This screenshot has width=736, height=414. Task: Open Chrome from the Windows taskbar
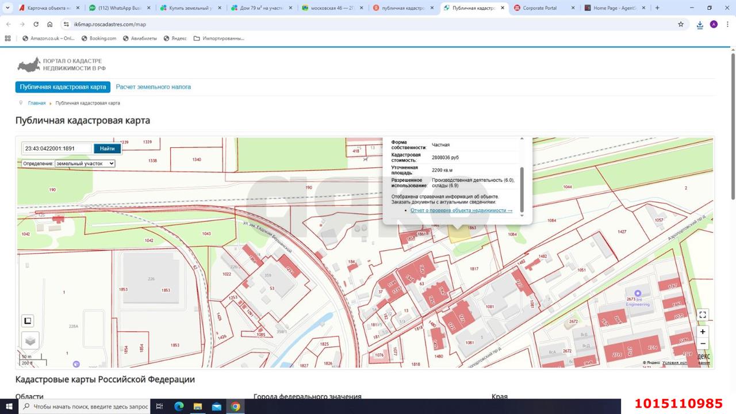click(235, 407)
